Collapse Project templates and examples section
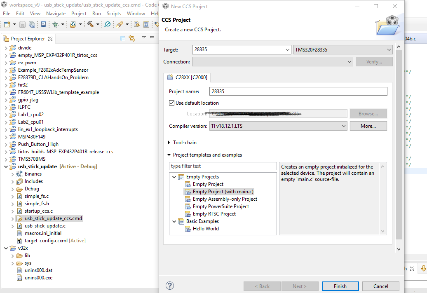The height and width of the screenshot is (293, 427). 169,155
